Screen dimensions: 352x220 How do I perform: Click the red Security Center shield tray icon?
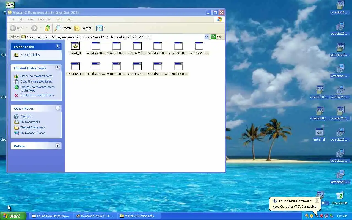coord(321,216)
